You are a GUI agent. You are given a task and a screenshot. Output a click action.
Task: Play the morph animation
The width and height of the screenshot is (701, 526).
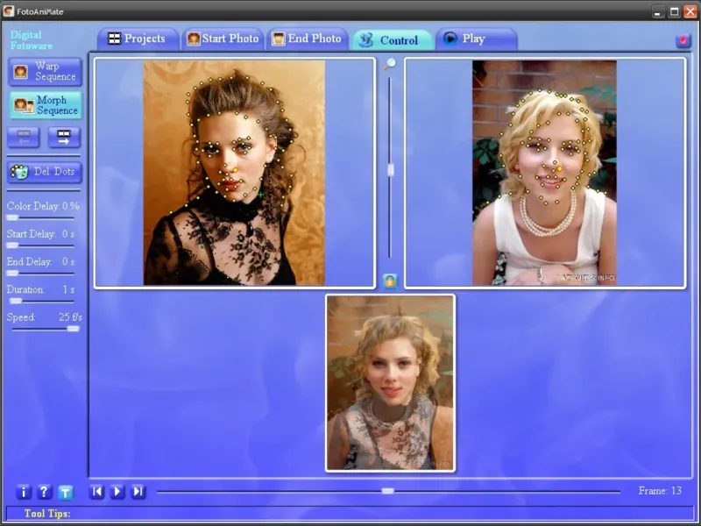pos(117,492)
